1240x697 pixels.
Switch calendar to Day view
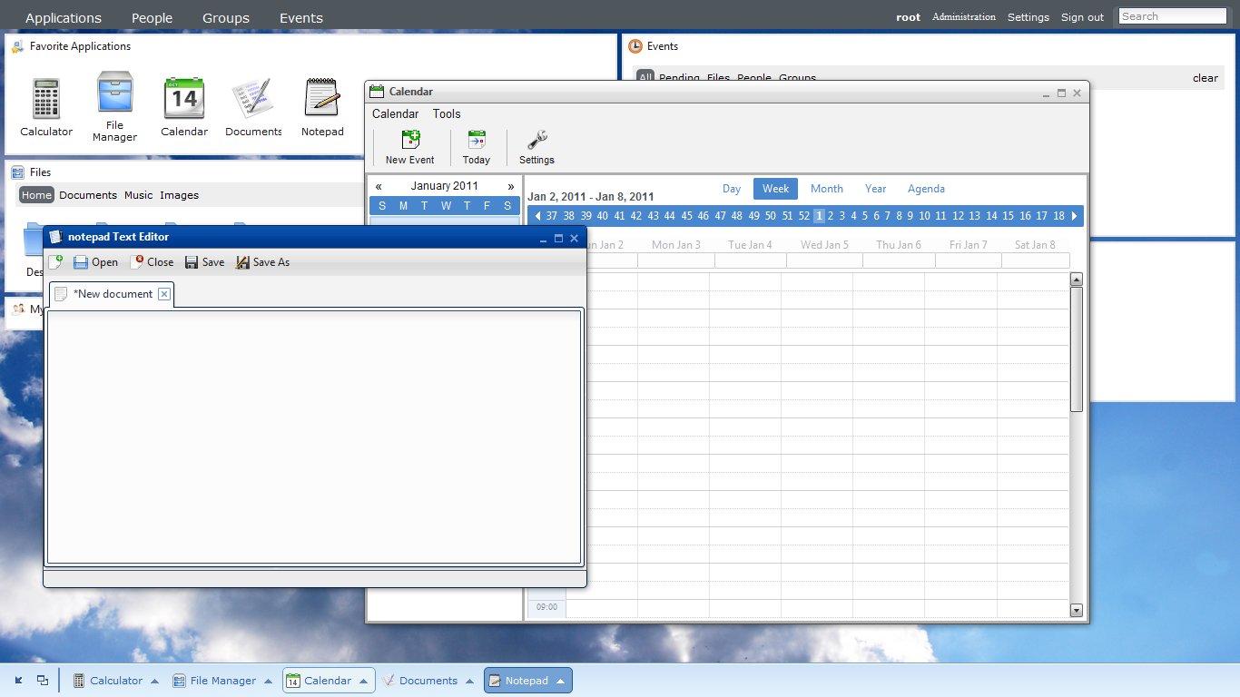[x=732, y=189]
